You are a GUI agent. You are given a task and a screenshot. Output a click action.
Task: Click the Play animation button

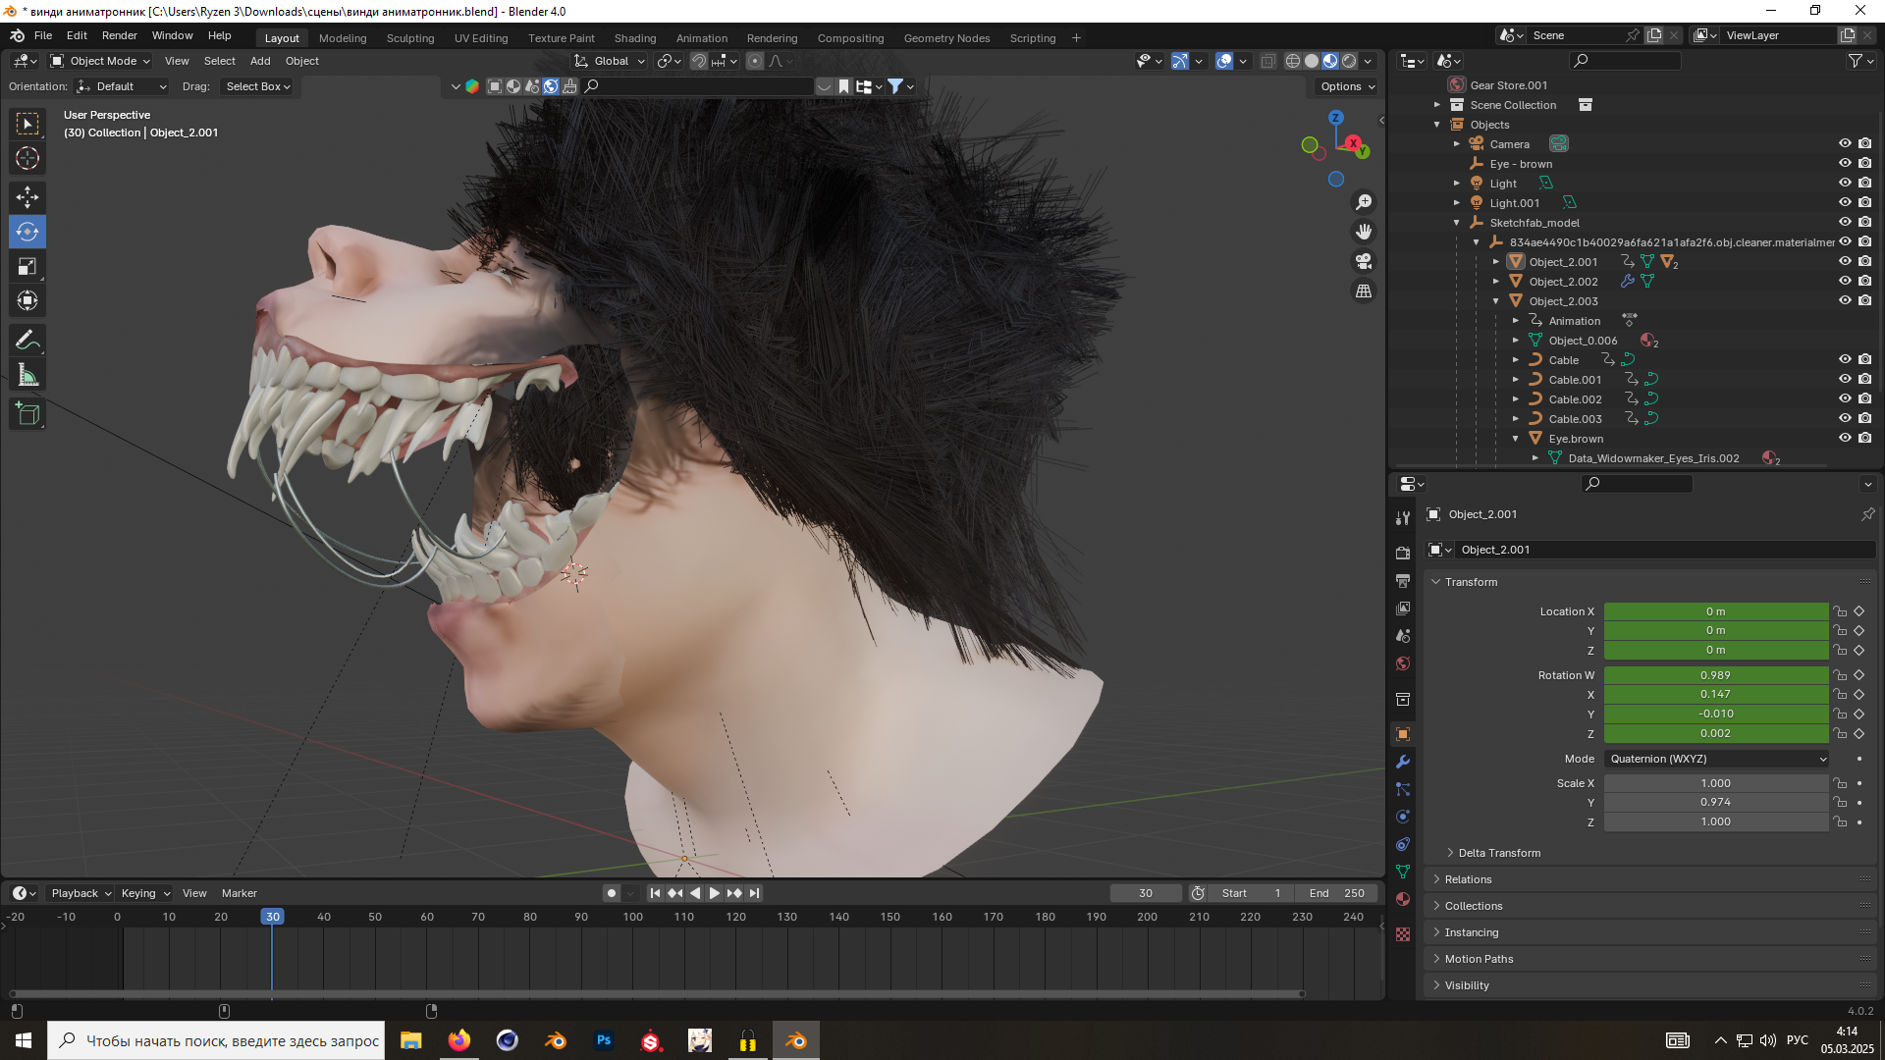(x=715, y=893)
